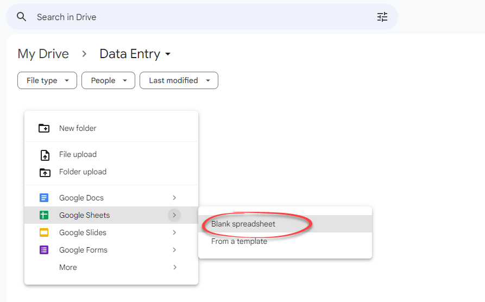Select File upload menu entry
This screenshot has height=302, width=485.
coord(111,154)
